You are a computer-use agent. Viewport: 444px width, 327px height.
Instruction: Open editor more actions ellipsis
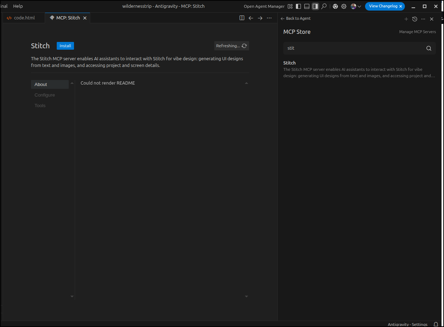point(269,18)
